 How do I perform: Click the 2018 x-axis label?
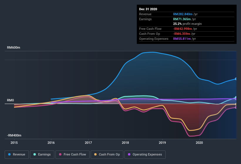[x=125, y=143]
